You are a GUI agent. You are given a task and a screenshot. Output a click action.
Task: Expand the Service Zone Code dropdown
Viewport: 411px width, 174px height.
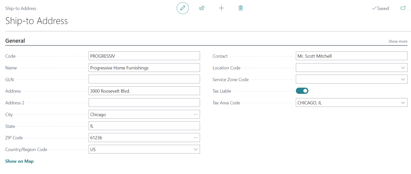click(x=403, y=79)
